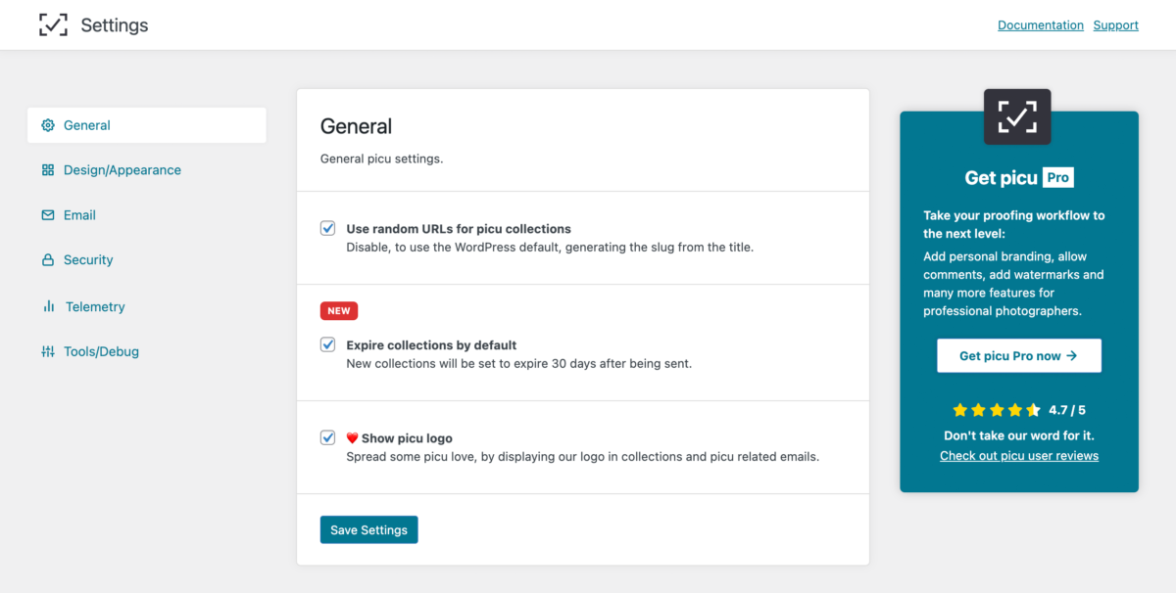1176x593 pixels.
Task: Click the bar chart icon for Telemetry
Action: pyautogui.click(x=49, y=306)
